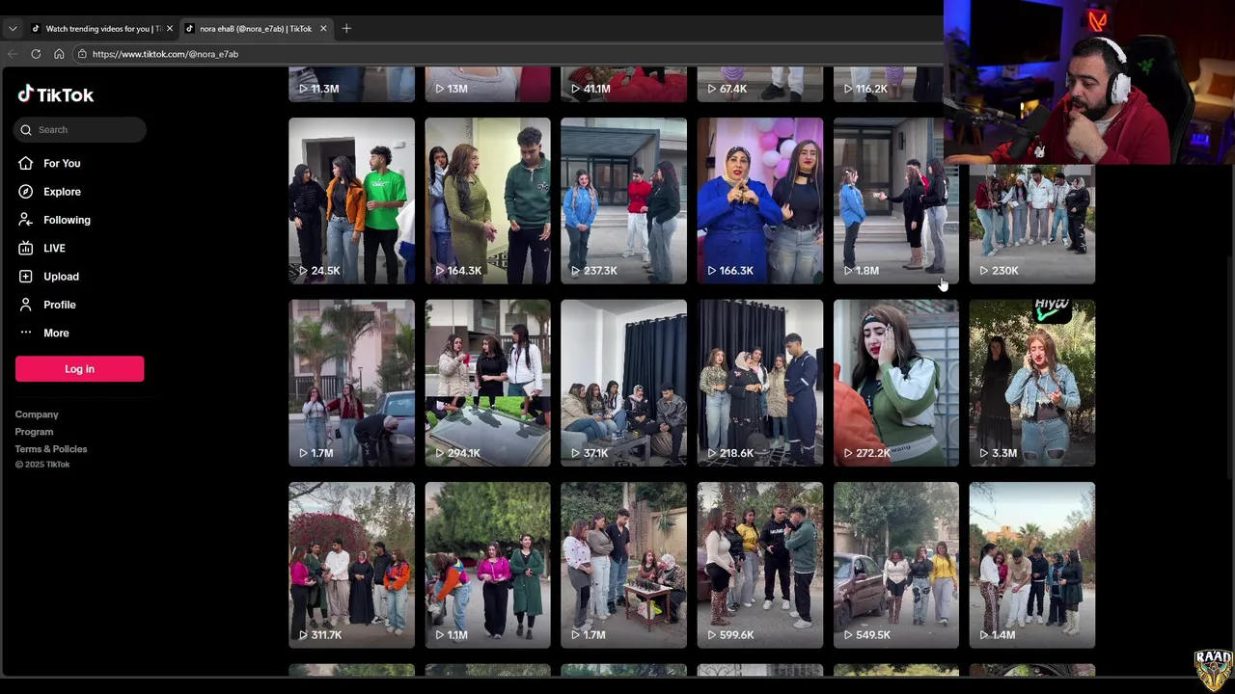
Task: Open a new browser tab
Action: pyautogui.click(x=346, y=29)
